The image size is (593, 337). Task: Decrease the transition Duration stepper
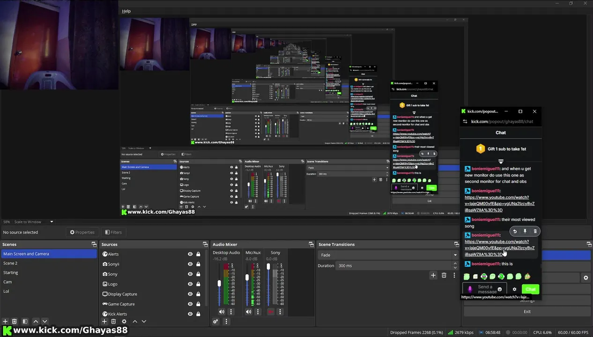pos(455,268)
